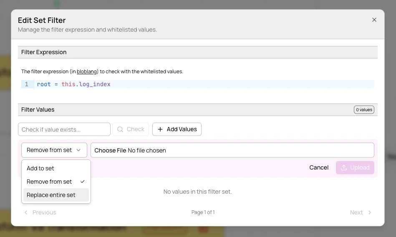Click Choose File to pick a file

110,150
